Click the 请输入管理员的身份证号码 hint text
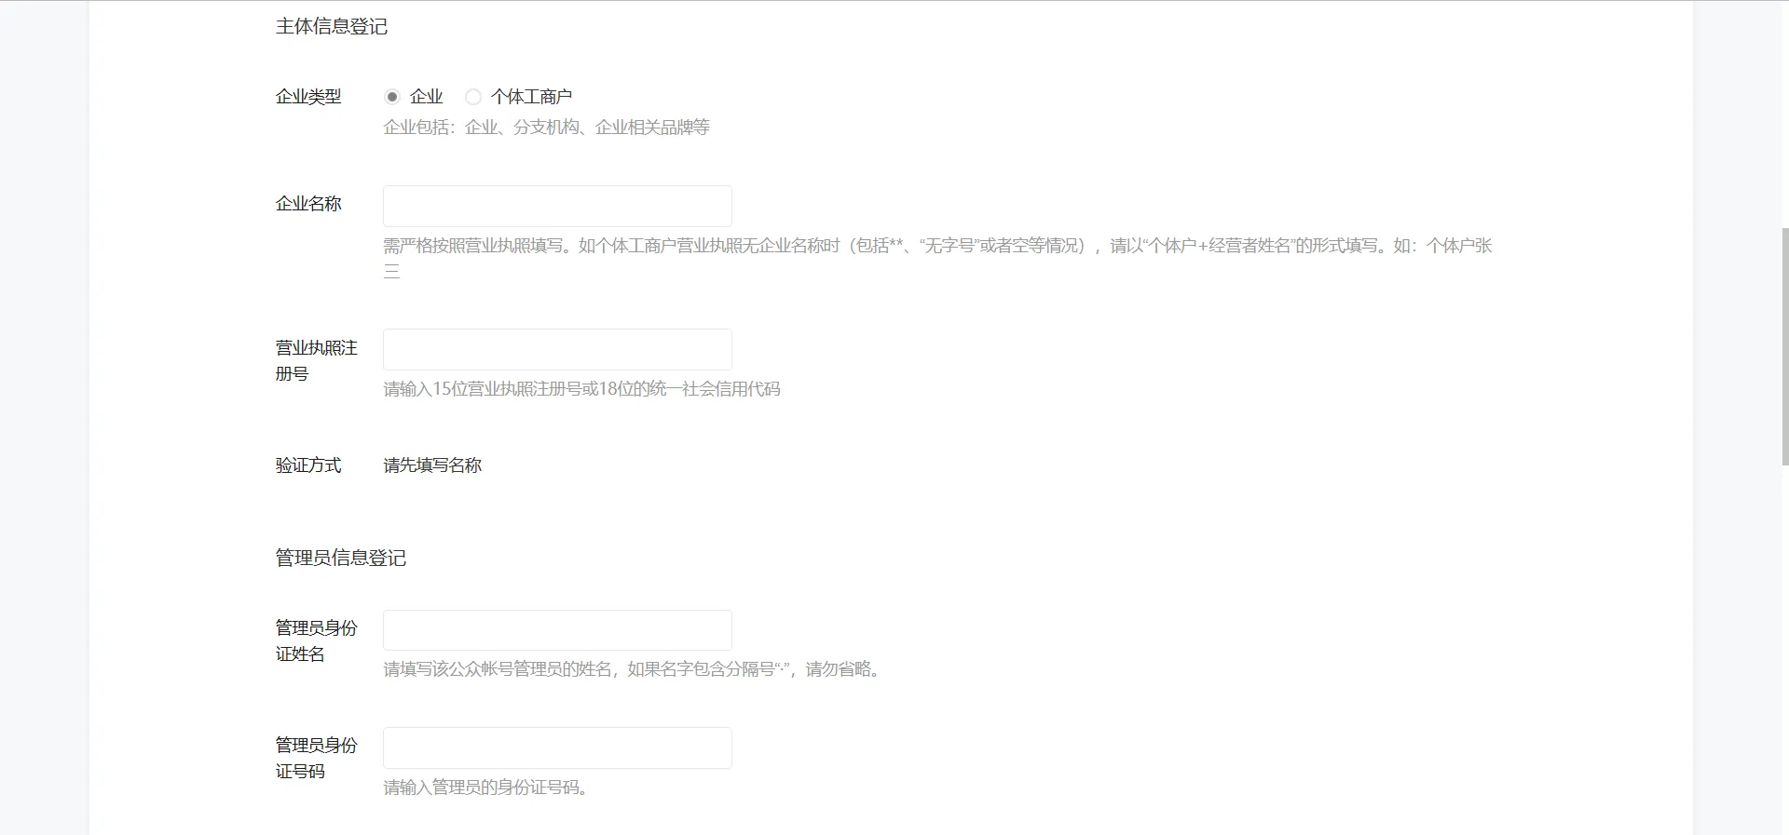The width and height of the screenshot is (1789, 835). pyautogui.click(x=485, y=788)
